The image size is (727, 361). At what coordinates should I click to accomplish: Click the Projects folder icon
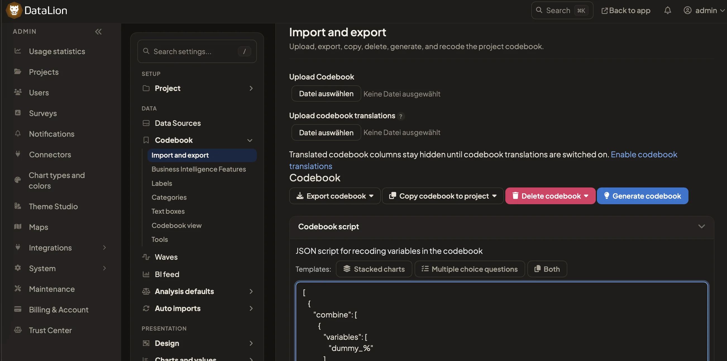(18, 72)
